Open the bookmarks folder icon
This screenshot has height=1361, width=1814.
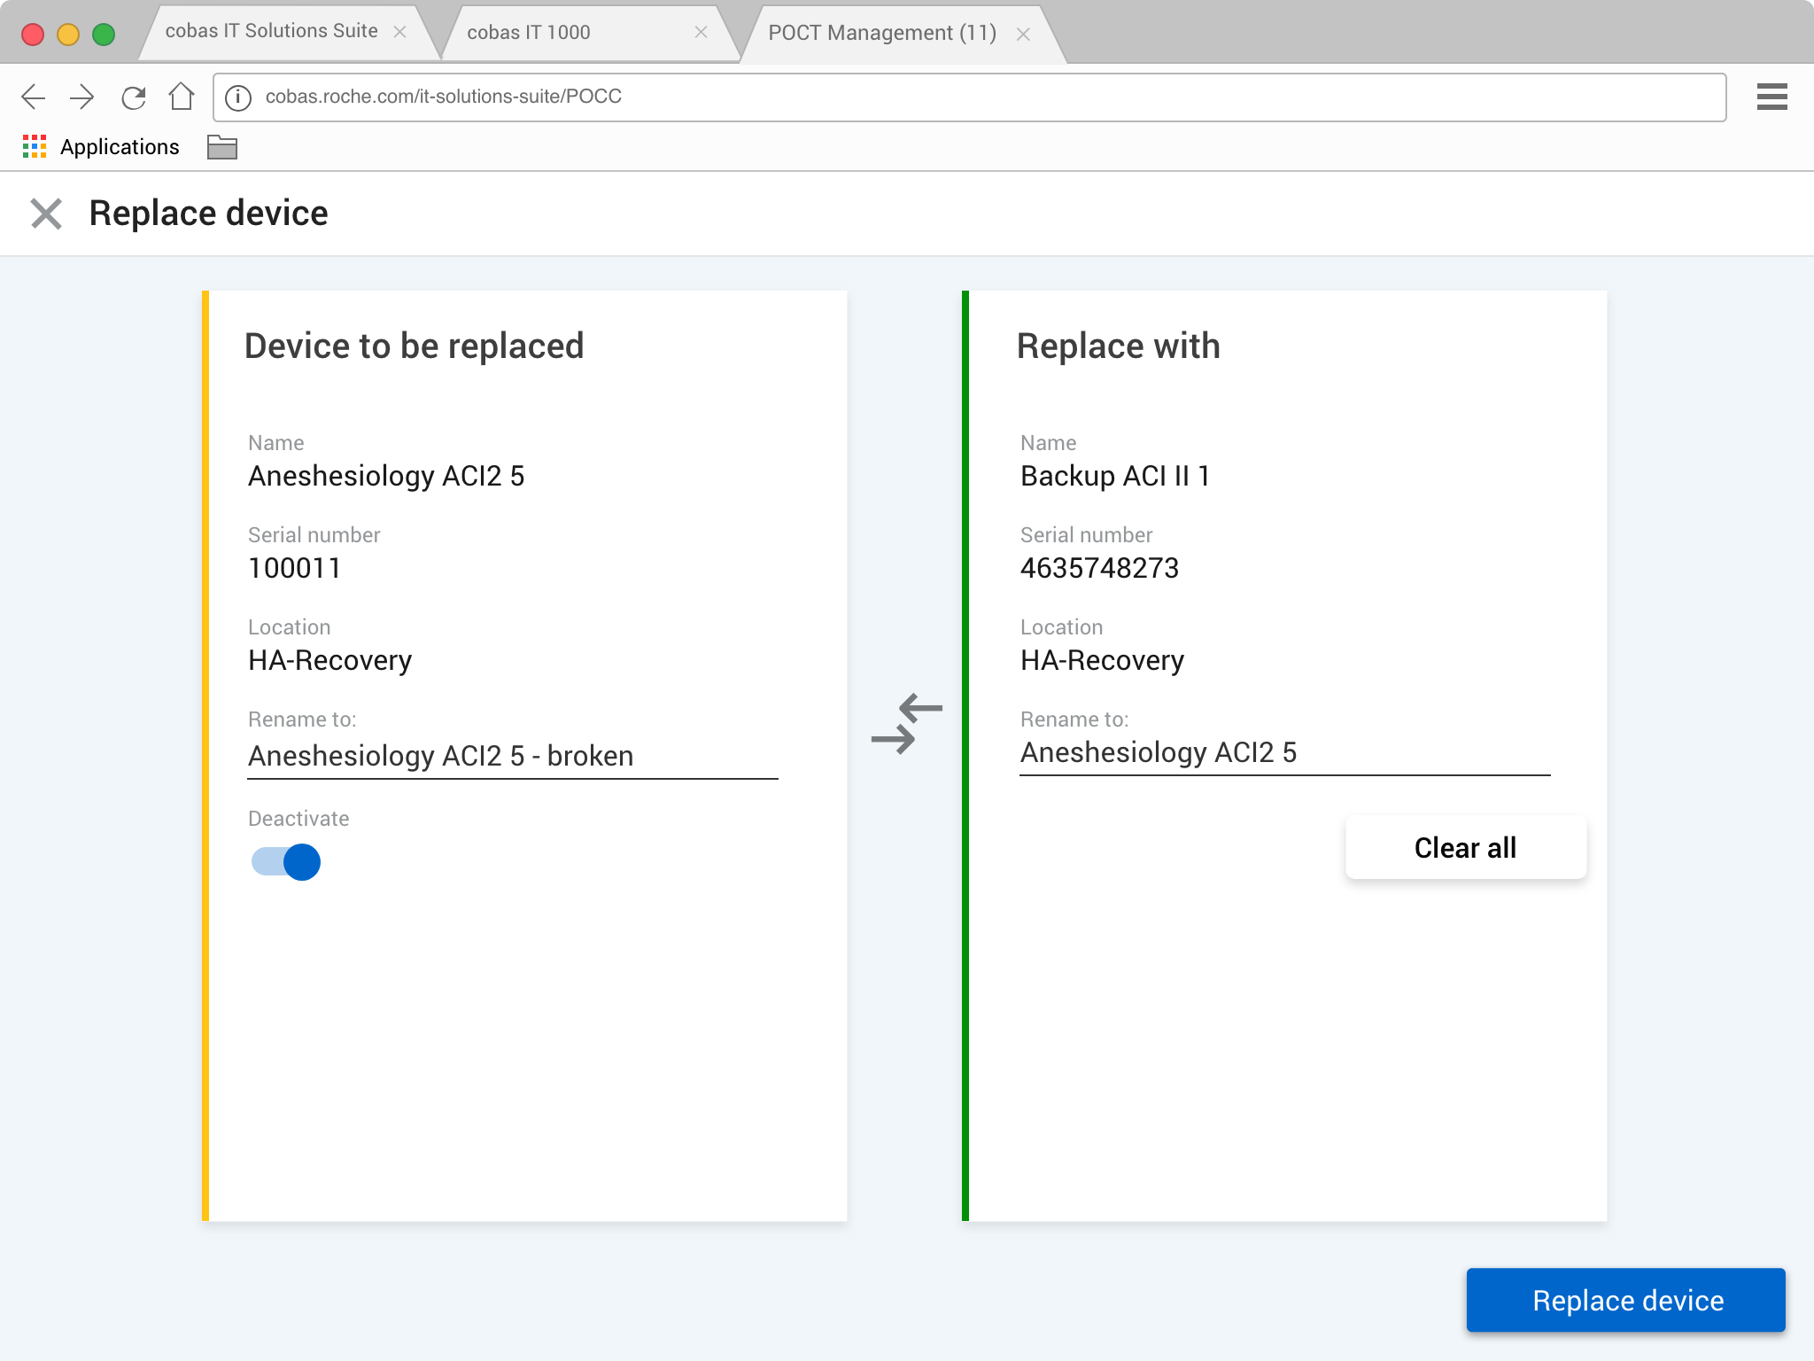tap(221, 147)
